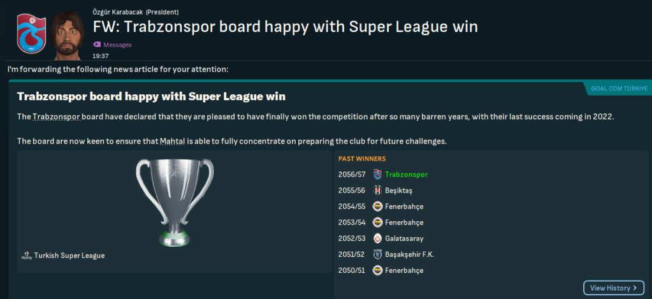Click the small Turkish Super League icon
The image size is (652, 299).
point(26,256)
